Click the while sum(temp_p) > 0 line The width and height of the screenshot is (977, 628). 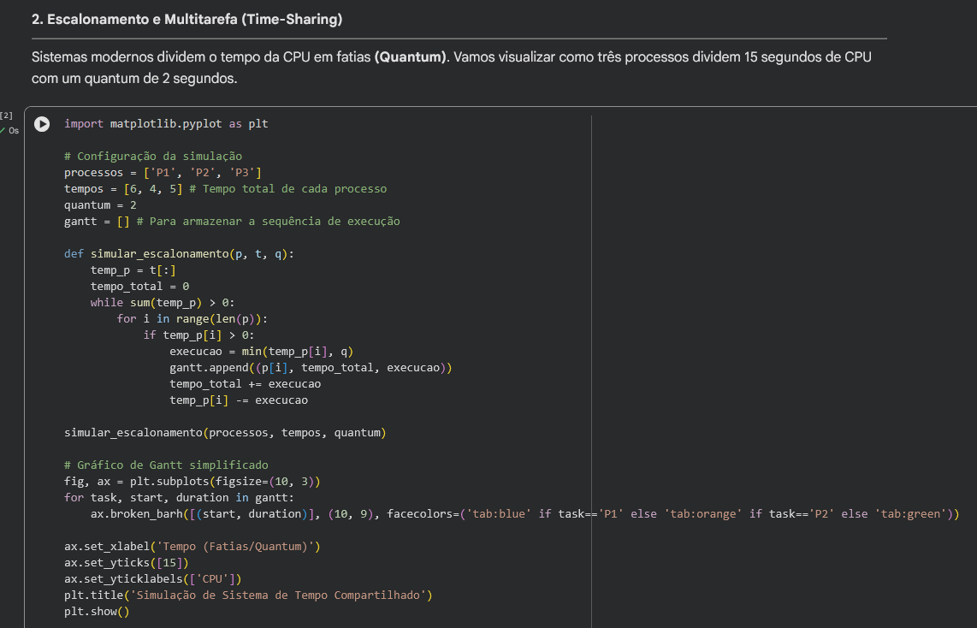click(x=163, y=303)
